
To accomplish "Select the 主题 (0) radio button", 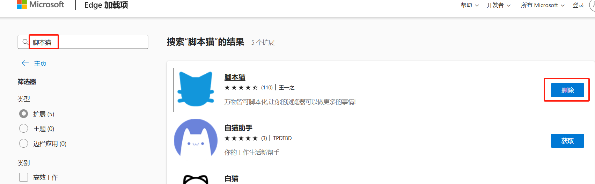I will click(23, 128).
